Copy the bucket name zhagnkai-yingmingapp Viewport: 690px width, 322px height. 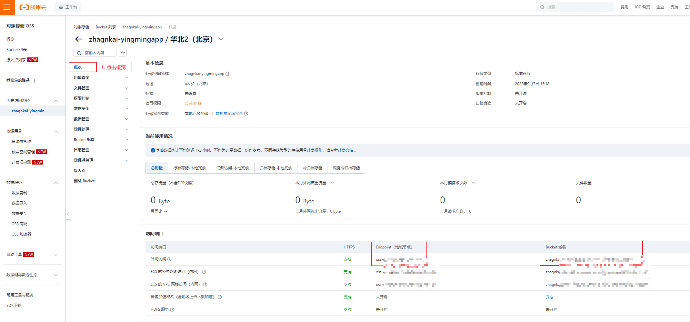(227, 74)
